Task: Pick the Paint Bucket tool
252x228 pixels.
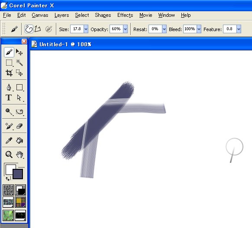Action: pyautogui.click(x=19, y=140)
